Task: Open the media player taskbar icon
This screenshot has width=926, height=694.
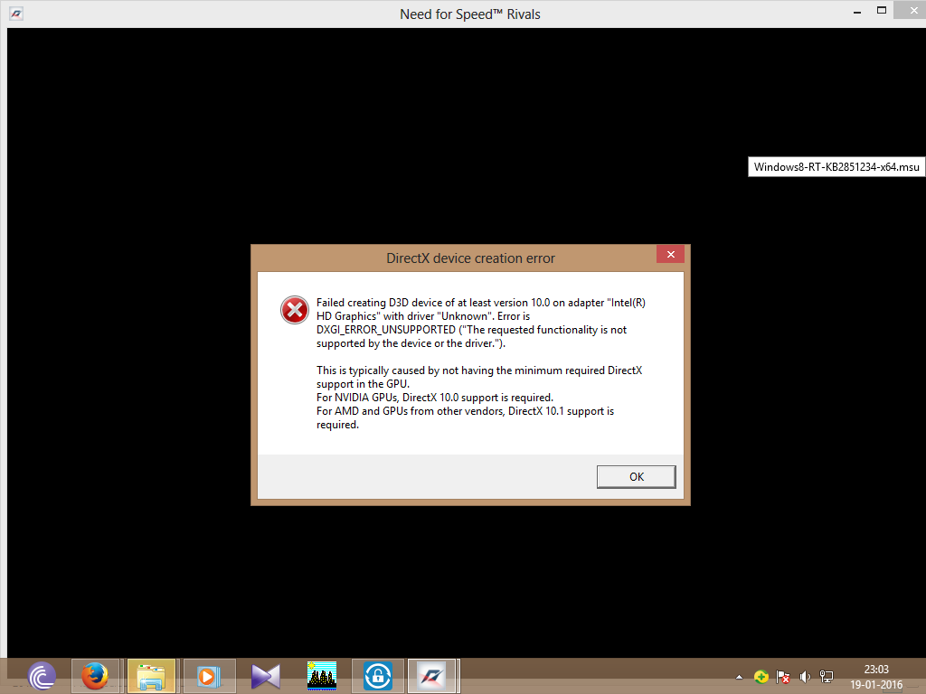Action: [x=208, y=676]
